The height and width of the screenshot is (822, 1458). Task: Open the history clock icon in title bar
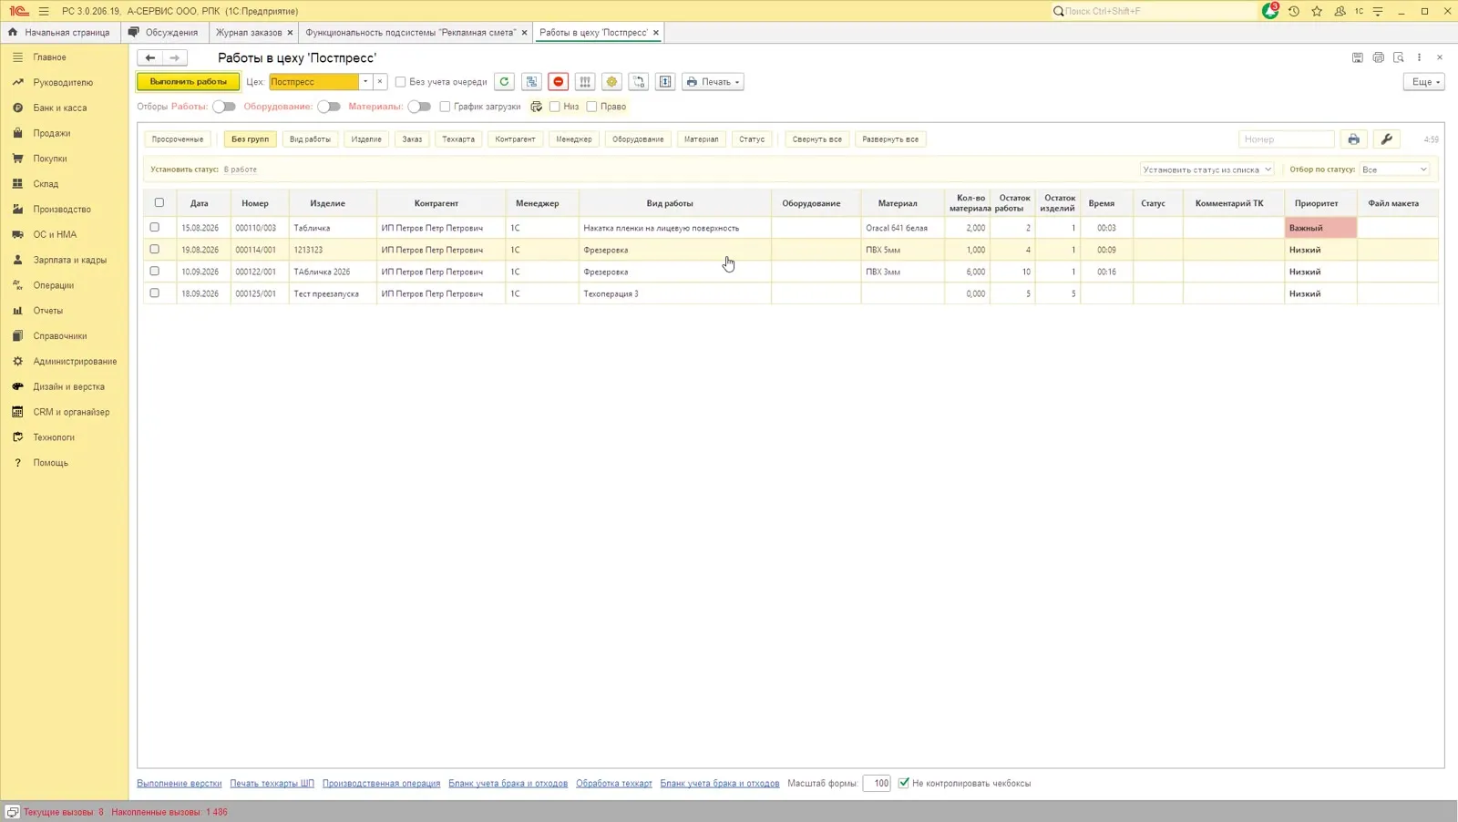tap(1293, 11)
